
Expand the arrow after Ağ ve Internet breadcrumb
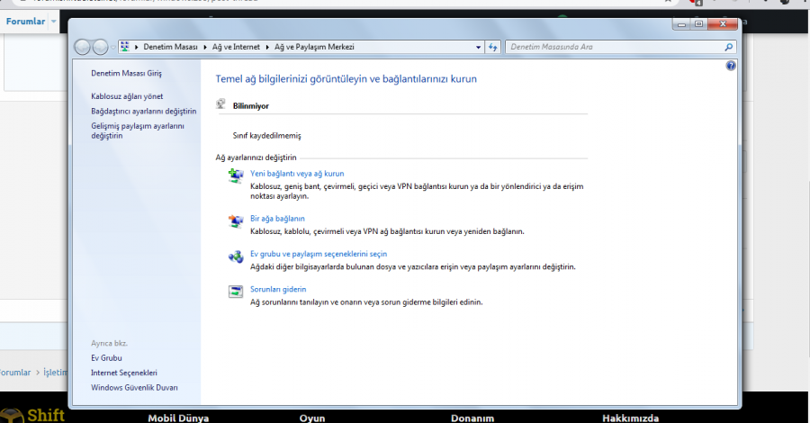(267, 47)
